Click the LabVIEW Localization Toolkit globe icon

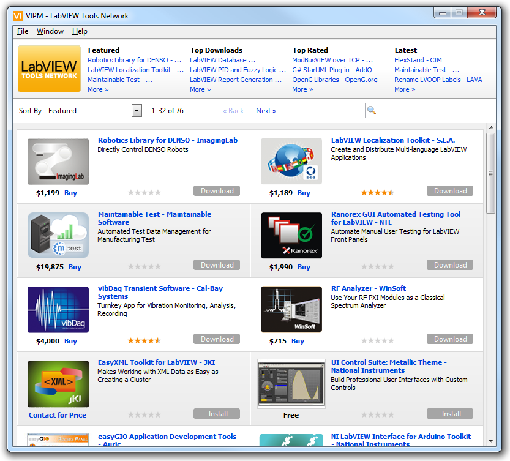(x=291, y=161)
